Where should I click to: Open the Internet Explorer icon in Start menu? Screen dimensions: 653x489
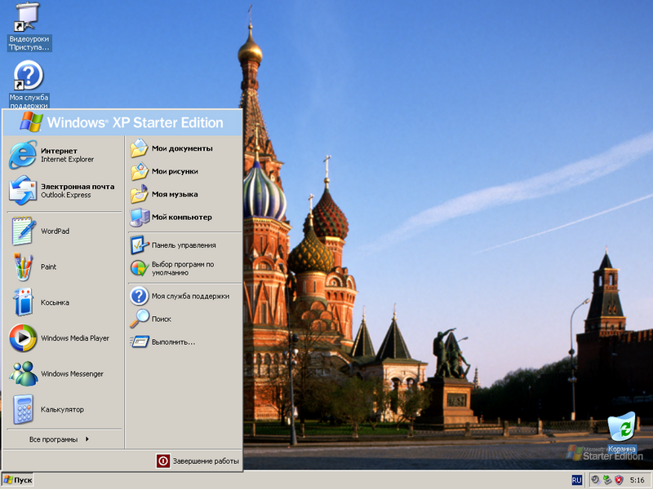(x=23, y=155)
